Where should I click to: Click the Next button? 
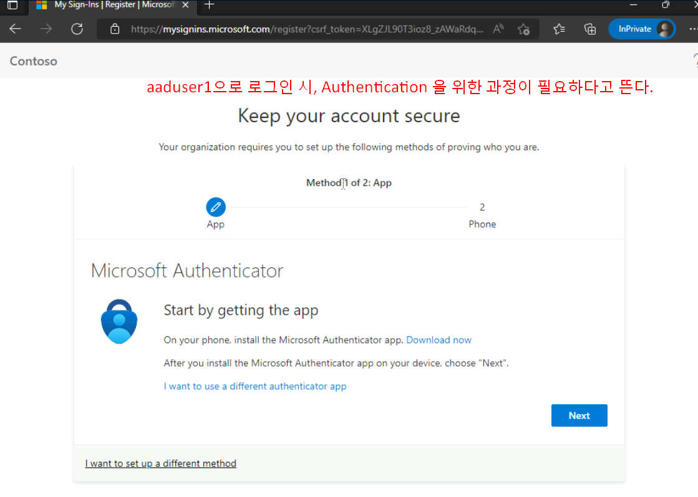[x=579, y=415]
